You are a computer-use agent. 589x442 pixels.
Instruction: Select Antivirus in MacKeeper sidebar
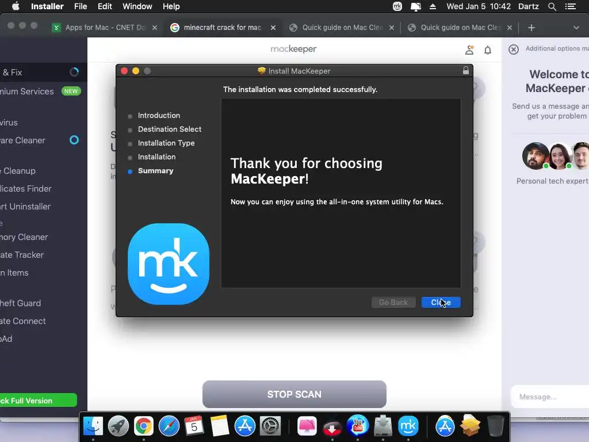[43, 123]
